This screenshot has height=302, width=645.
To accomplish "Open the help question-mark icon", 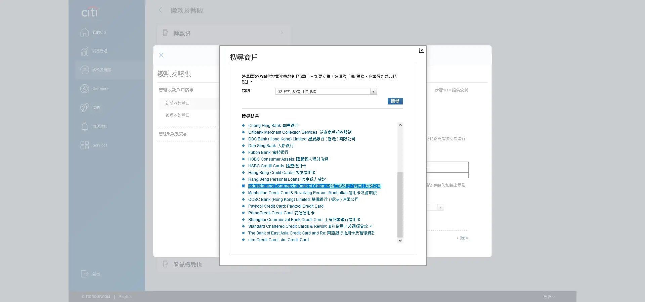I will [85, 107].
